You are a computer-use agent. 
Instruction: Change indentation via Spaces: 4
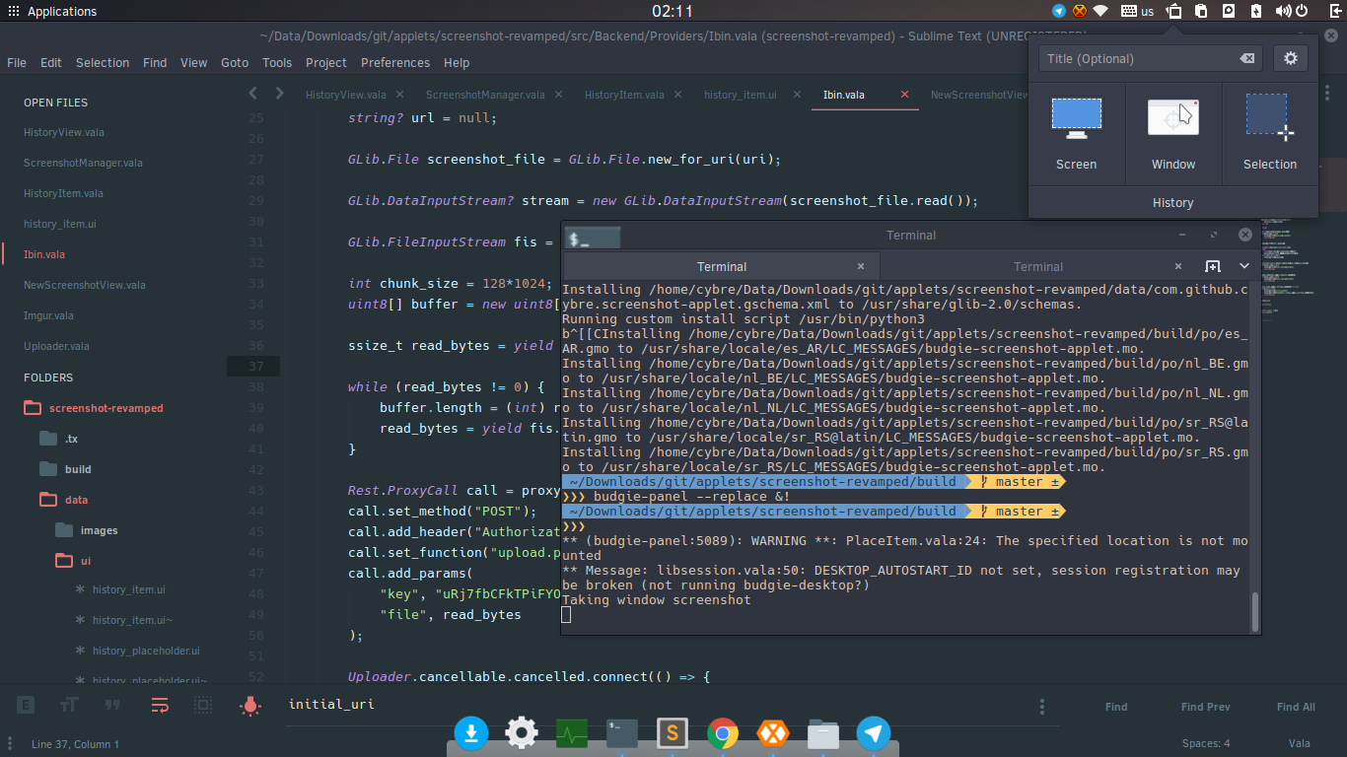pyautogui.click(x=1206, y=744)
